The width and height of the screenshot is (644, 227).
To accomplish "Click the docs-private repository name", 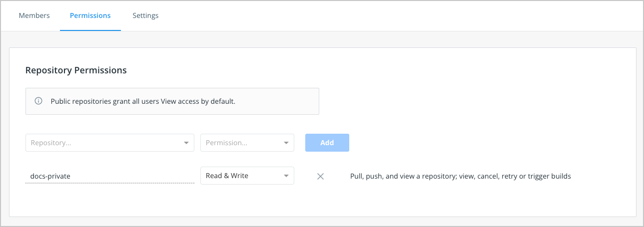I will [x=50, y=176].
